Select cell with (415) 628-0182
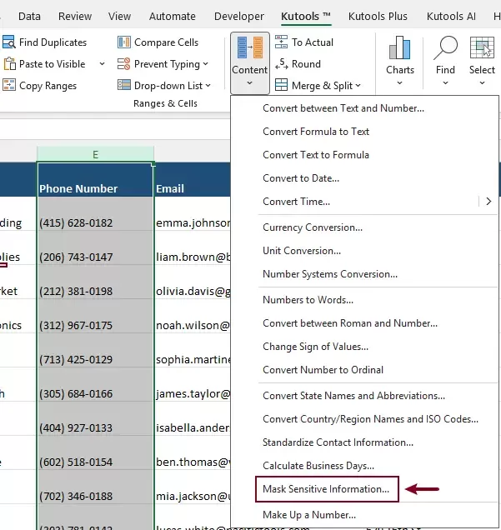501x530 pixels. tap(95, 214)
